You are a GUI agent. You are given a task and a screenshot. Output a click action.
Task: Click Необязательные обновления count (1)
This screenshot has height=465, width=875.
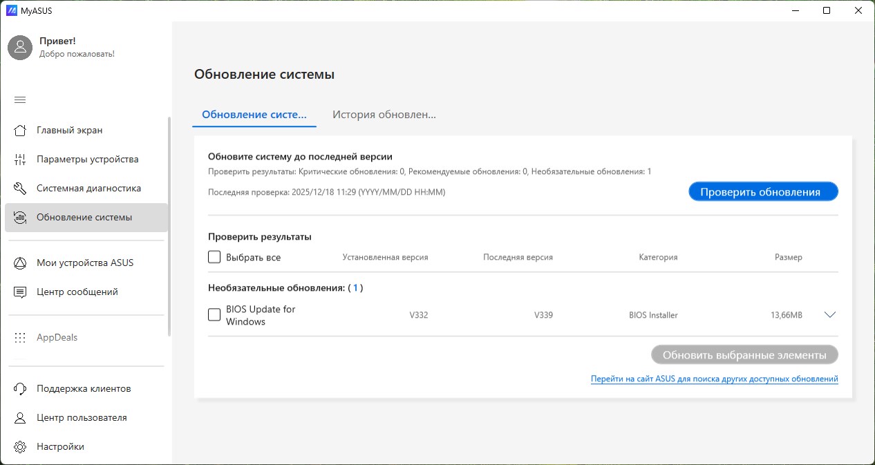[355, 287]
